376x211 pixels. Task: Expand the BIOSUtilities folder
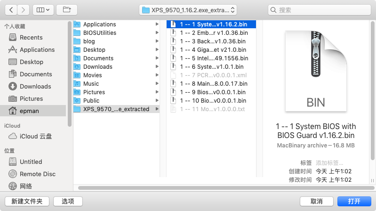click(x=100, y=33)
